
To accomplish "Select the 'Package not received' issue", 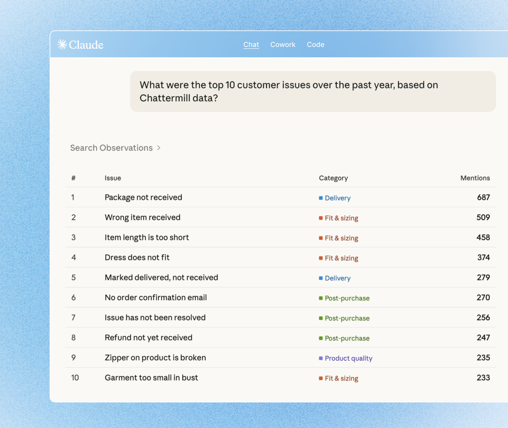I will [143, 197].
